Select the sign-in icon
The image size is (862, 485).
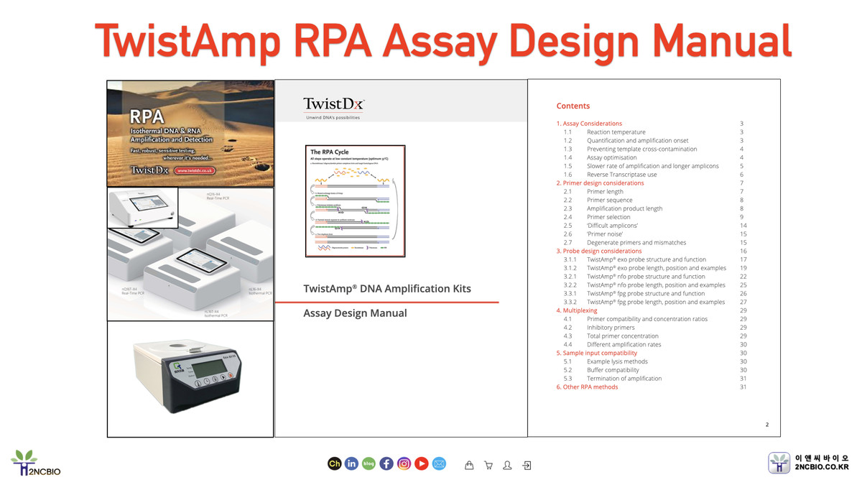pos(527,465)
